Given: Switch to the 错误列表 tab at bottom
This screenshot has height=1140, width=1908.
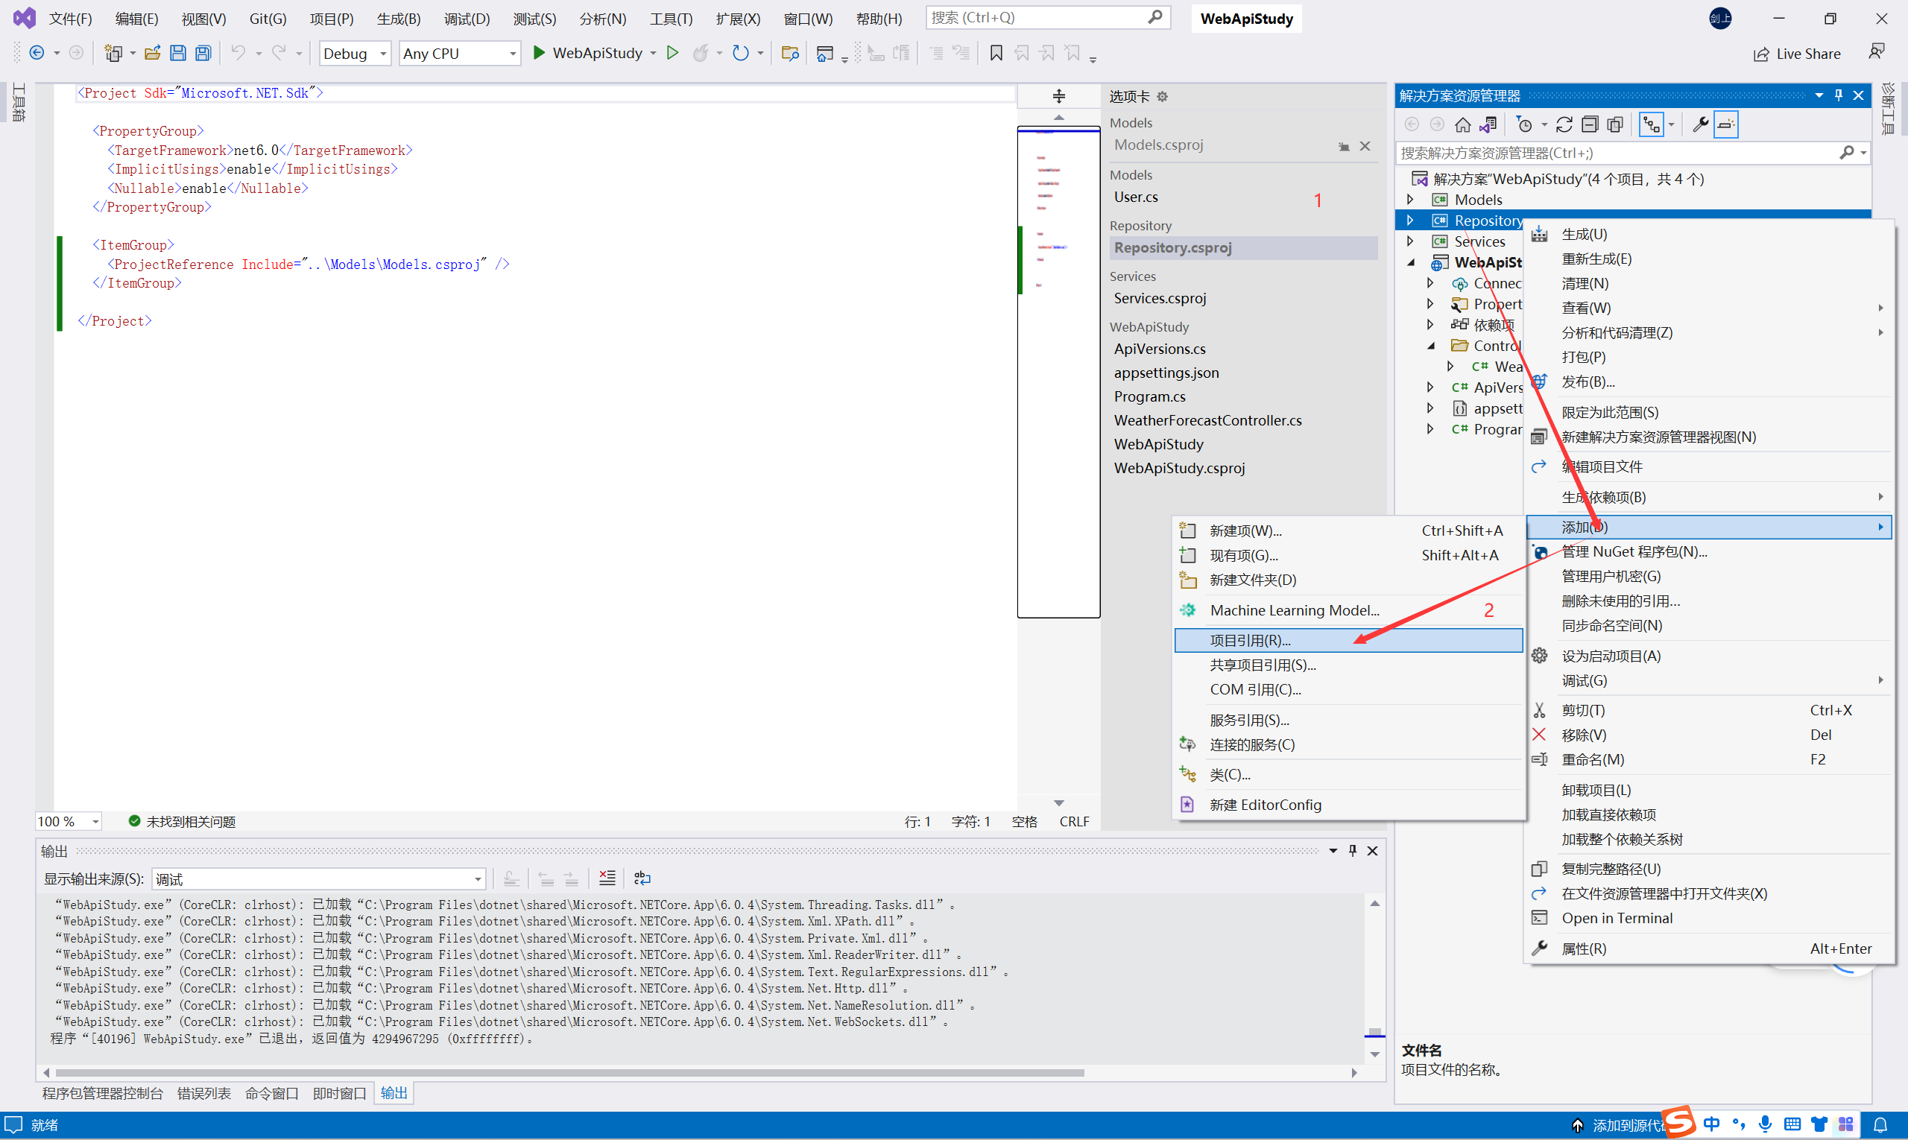Looking at the screenshot, I should click(203, 1093).
